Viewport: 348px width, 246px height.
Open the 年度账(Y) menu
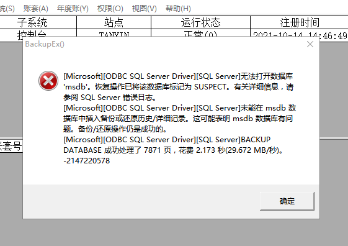(x=73, y=9)
